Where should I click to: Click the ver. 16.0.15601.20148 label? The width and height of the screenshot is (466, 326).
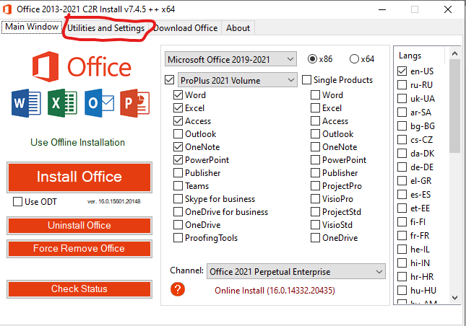[114, 201]
